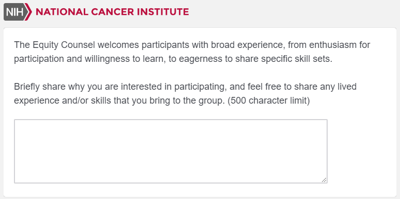Open the National Cancer Institute header link
The height and width of the screenshot is (199, 400).
(x=96, y=12)
